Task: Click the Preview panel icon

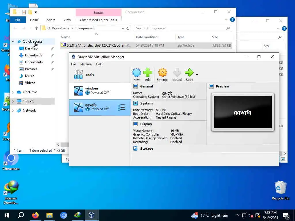Action: pyautogui.click(x=211, y=86)
